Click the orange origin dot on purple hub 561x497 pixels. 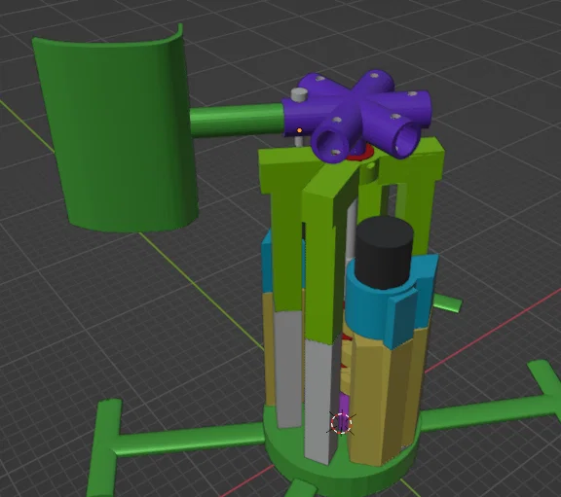tap(299, 130)
